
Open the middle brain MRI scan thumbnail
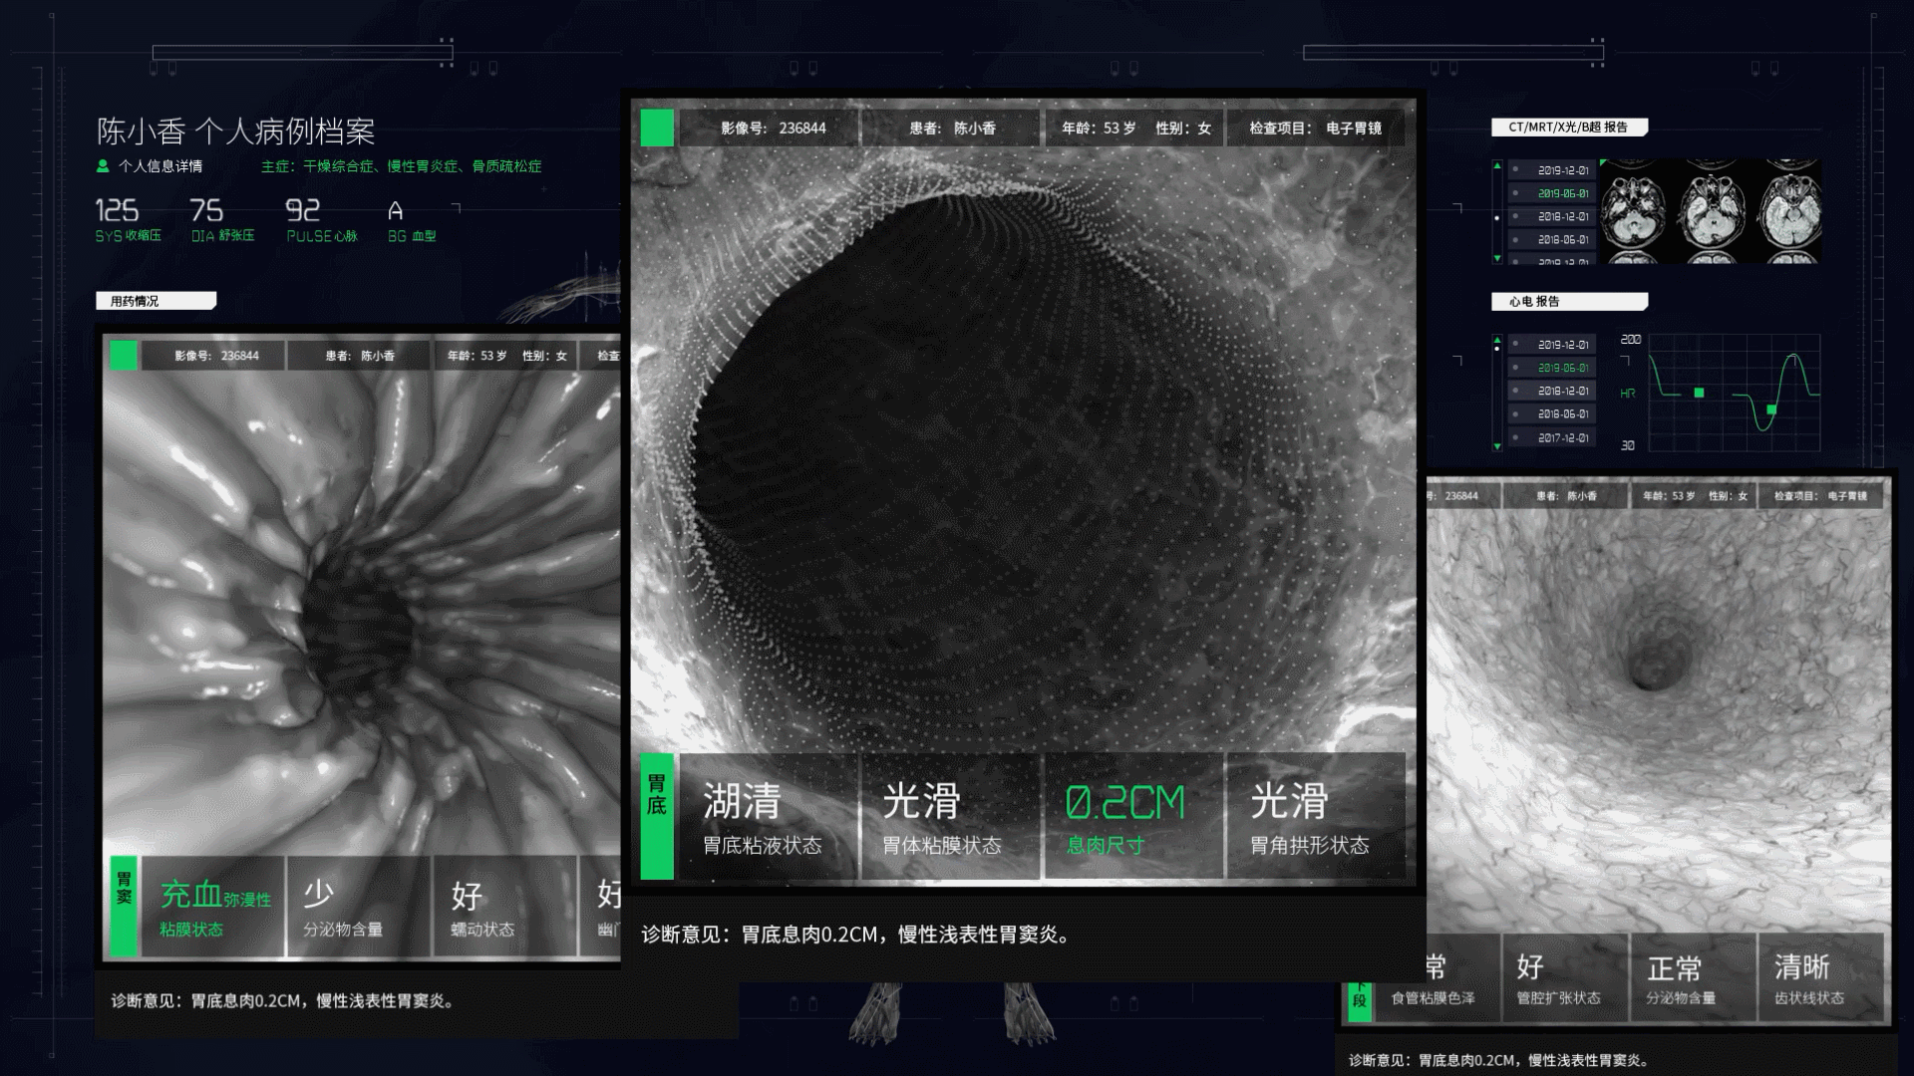[x=1712, y=211]
